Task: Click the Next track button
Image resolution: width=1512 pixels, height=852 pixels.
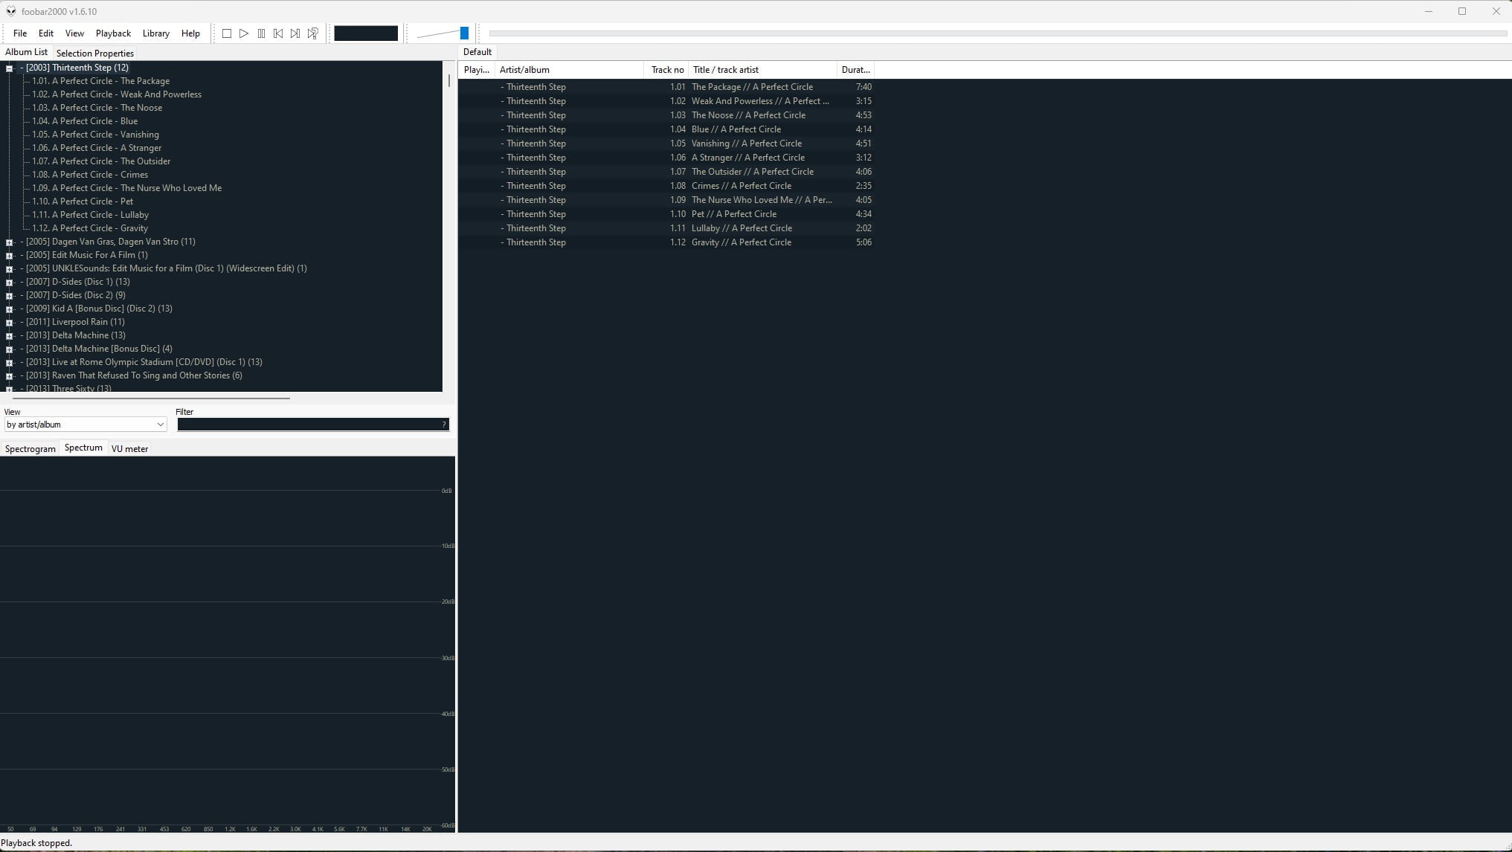Action: 295,33
